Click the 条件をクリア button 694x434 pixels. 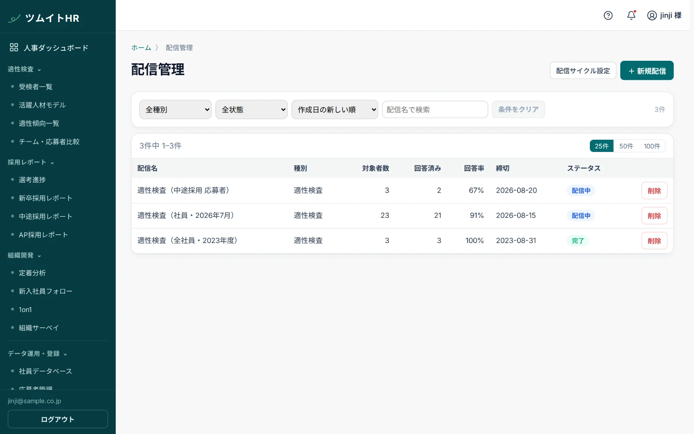(x=518, y=109)
